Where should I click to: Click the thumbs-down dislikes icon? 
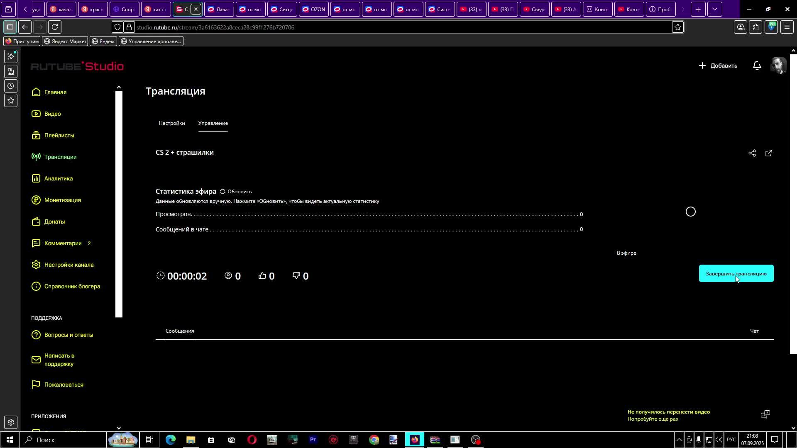click(x=296, y=276)
